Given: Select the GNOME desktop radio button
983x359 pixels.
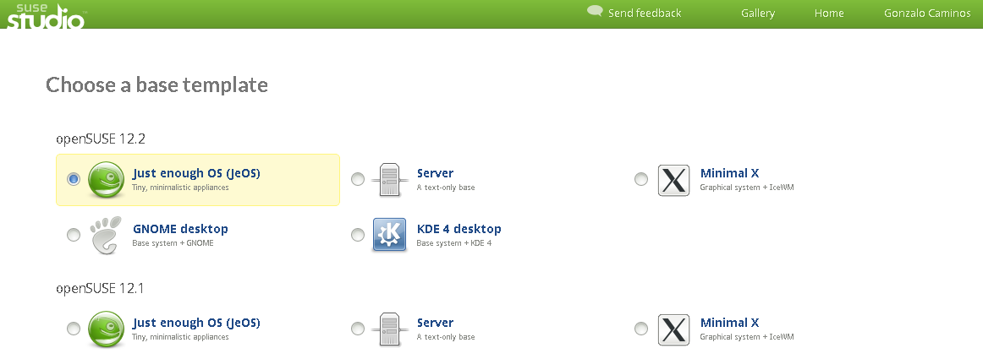Looking at the screenshot, I should pyautogui.click(x=74, y=235).
